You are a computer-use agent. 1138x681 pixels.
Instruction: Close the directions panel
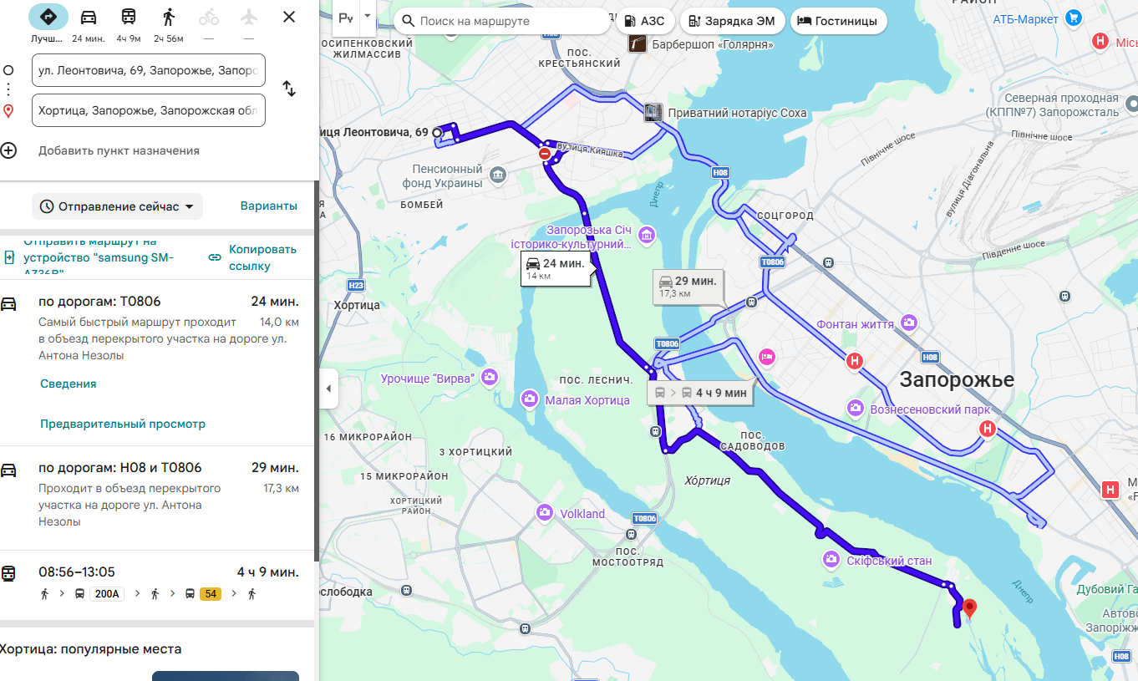click(289, 17)
